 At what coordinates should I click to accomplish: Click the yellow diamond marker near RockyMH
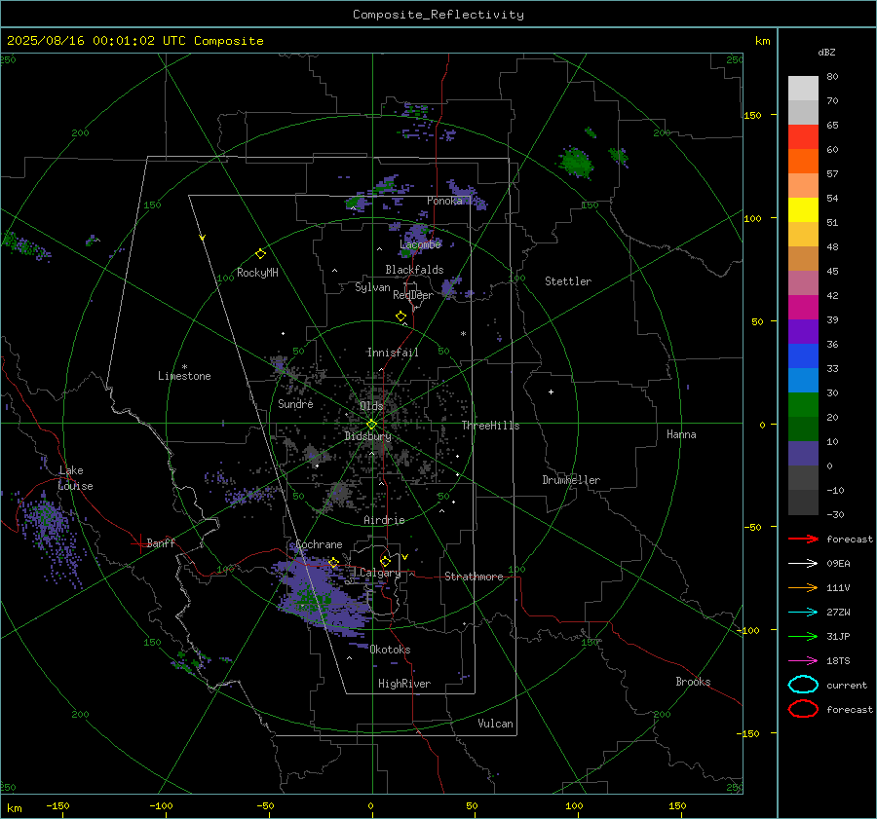(260, 254)
